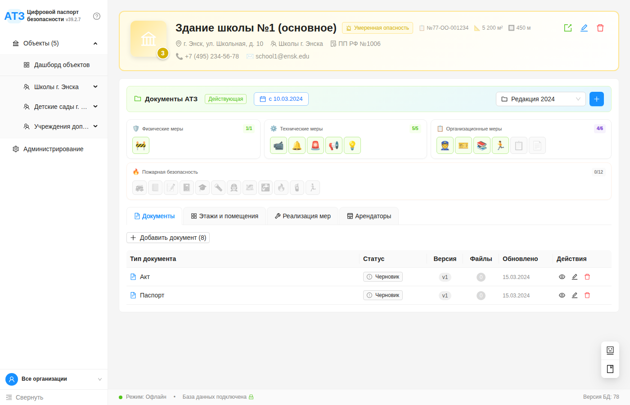This screenshot has height=405, width=630.
Task: Open the Редакция 2024 dropdown
Action: coord(540,99)
